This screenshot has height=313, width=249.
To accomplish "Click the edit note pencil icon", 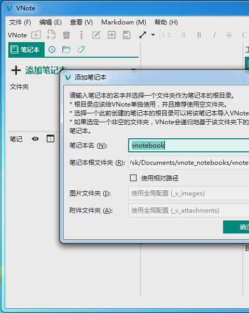I will click(96, 35).
